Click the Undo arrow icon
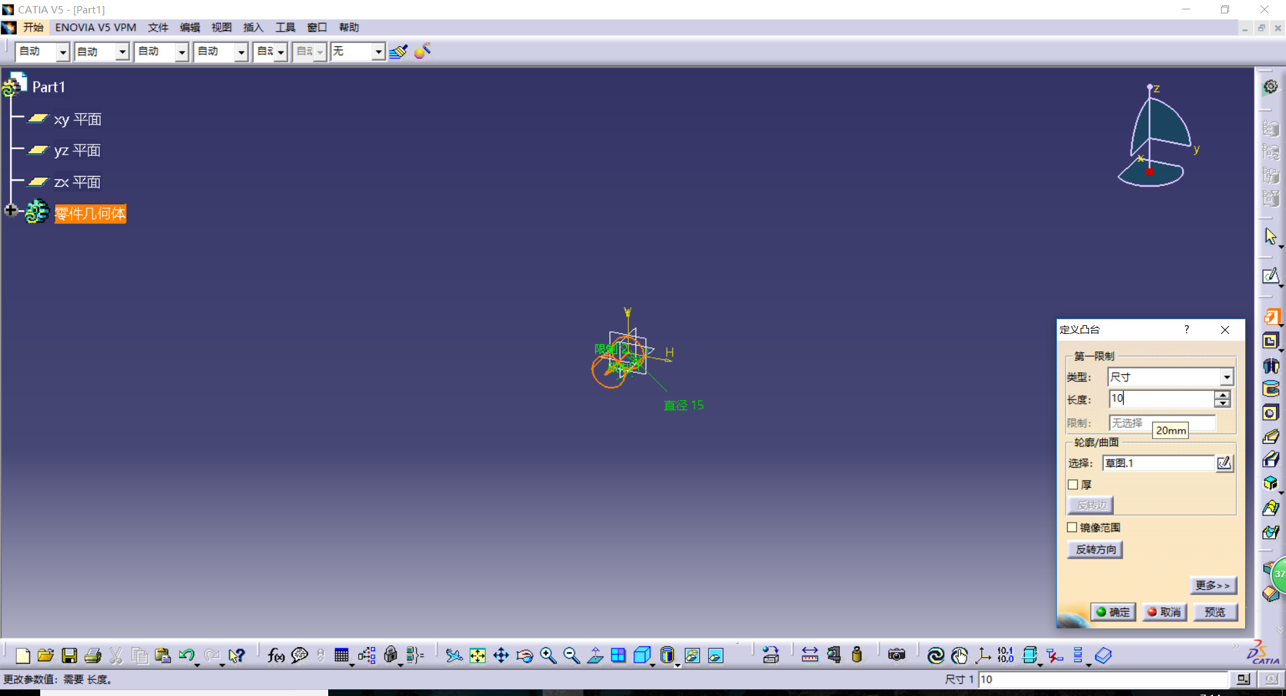 186,656
